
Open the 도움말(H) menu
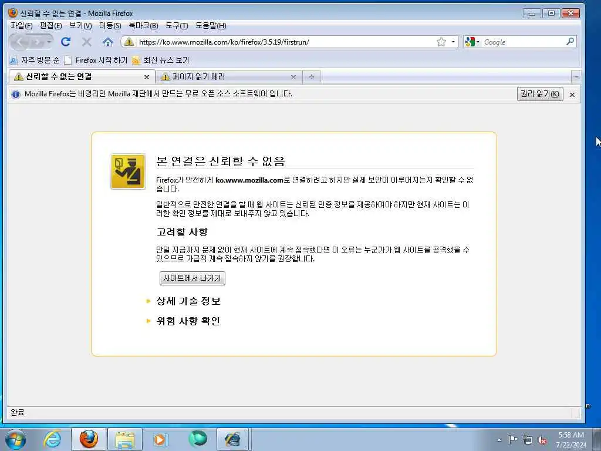click(x=211, y=26)
